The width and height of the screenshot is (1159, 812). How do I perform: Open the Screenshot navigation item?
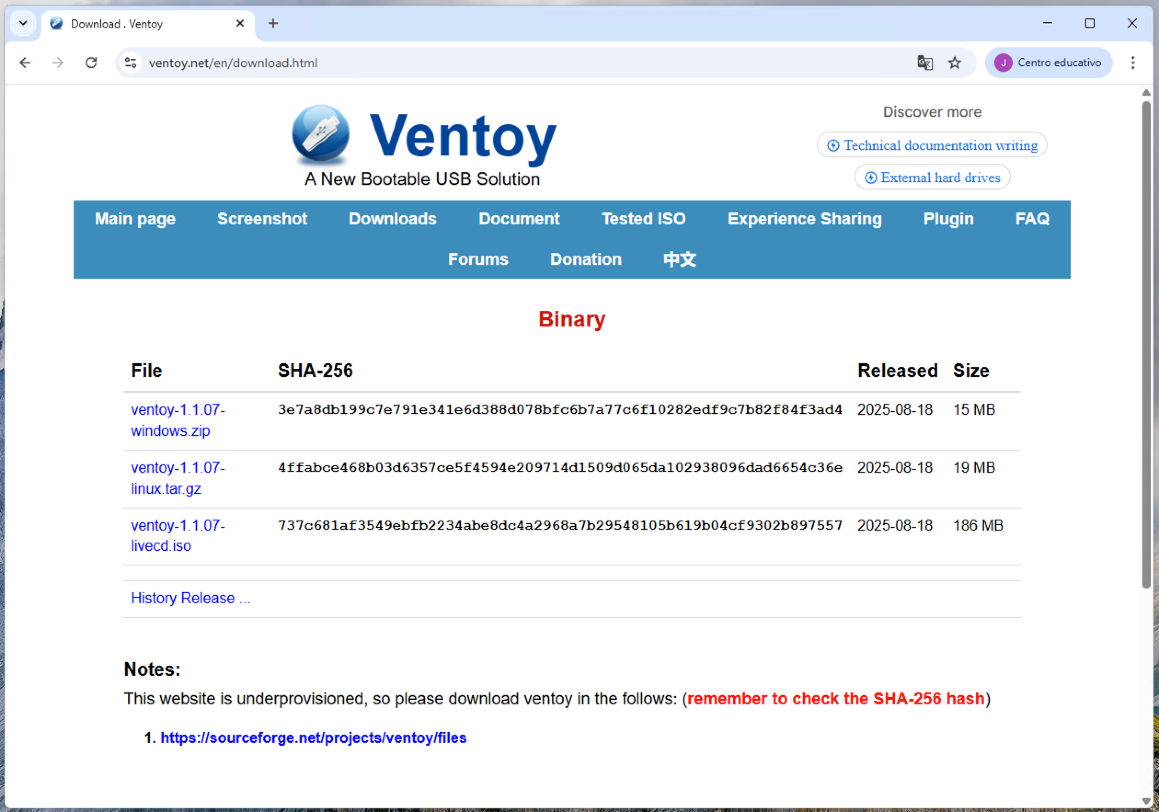click(x=262, y=218)
